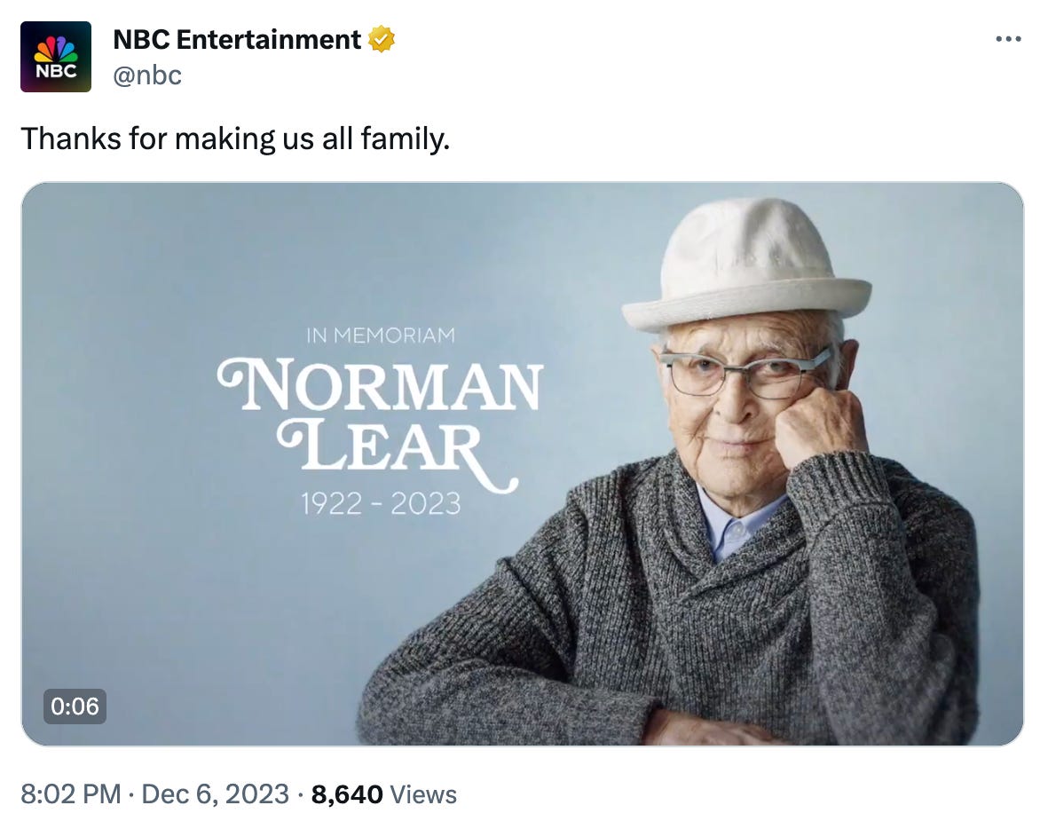
Task: Visit the @nbc handle link
Action: 147,75
